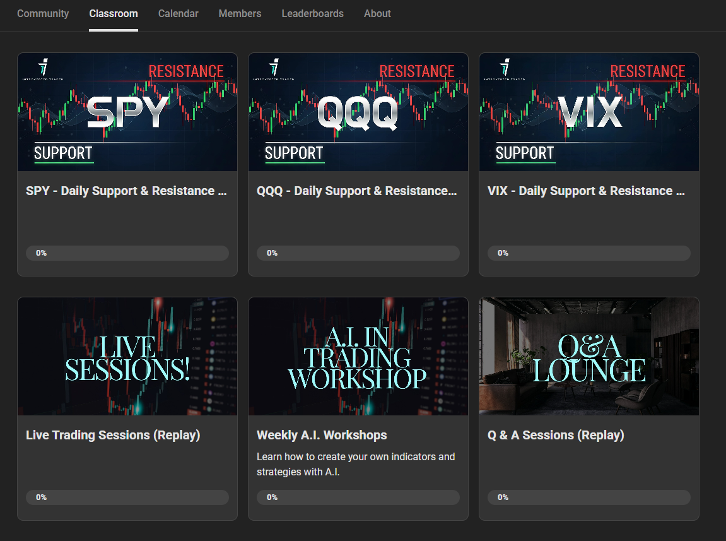Screen dimensions: 726x541
Task: Click the Weekly A.I. Workshops description text
Action: [x=355, y=464]
